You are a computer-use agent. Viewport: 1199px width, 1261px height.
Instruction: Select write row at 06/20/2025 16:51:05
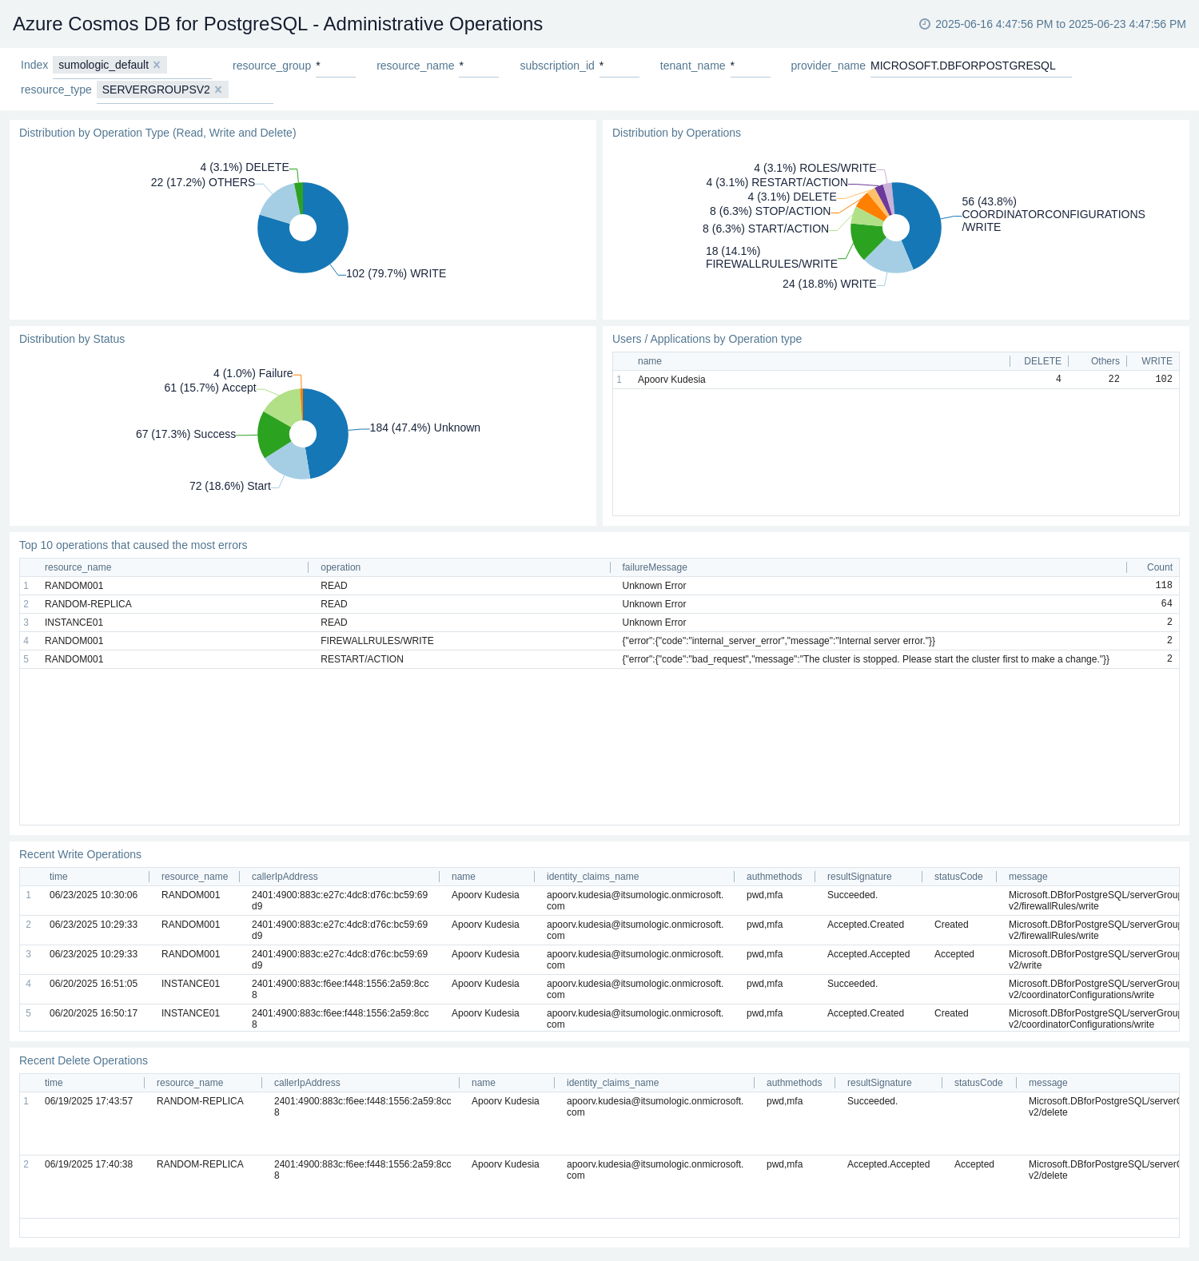[x=599, y=989]
